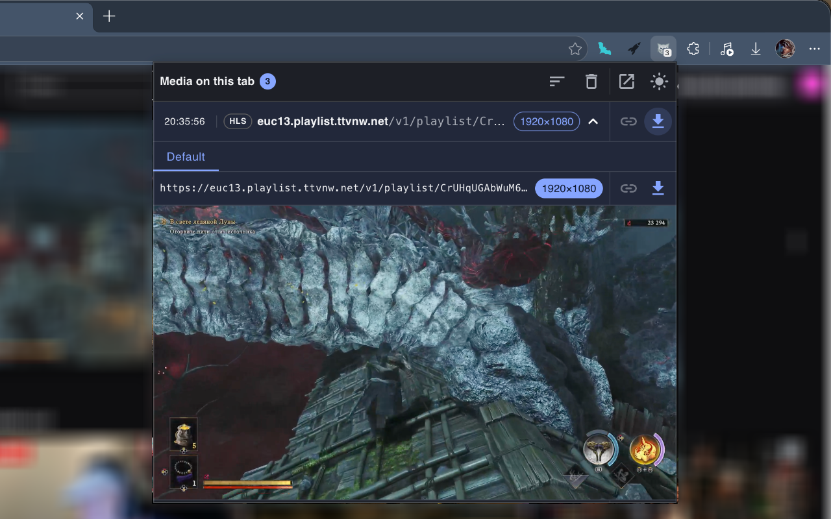The image size is (831, 519).
Task: Close the current browser tab
Action: click(80, 16)
